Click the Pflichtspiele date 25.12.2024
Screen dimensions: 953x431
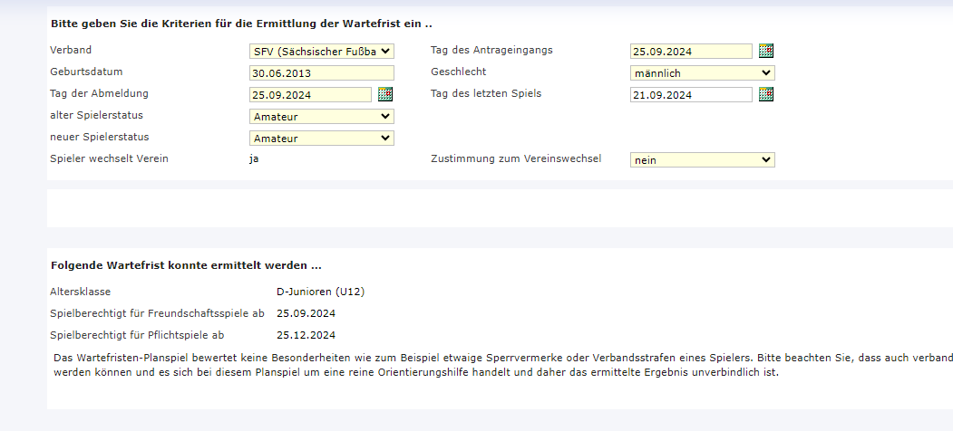[306, 335]
